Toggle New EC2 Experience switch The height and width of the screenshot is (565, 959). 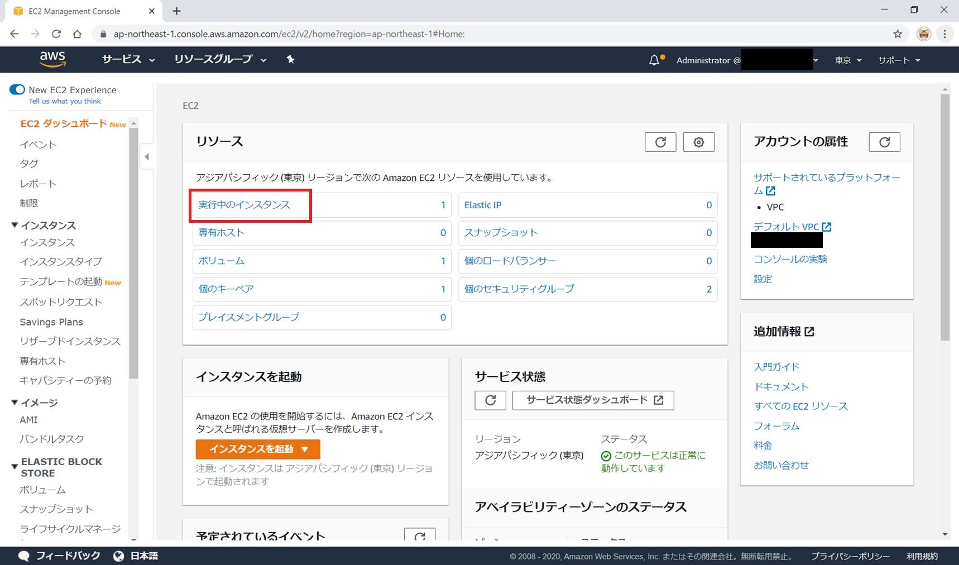(x=17, y=89)
